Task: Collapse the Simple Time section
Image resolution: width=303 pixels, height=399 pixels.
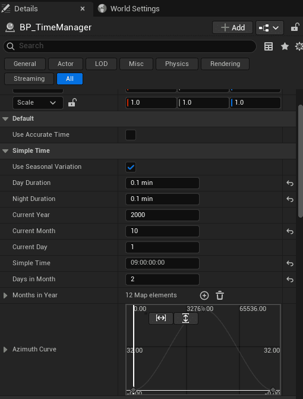Action: point(5,151)
